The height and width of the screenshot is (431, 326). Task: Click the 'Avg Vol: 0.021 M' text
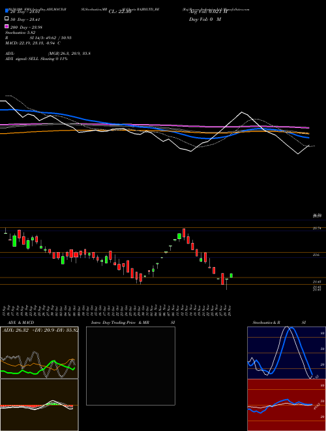pyautogui.click(x=208, y=12)
